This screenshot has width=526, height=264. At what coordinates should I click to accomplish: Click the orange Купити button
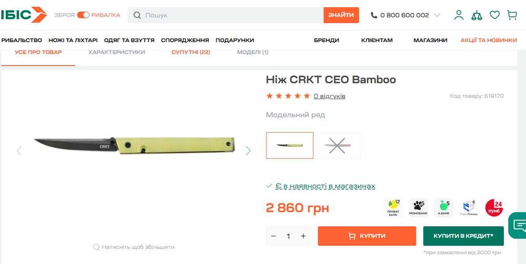click(367, 236)
